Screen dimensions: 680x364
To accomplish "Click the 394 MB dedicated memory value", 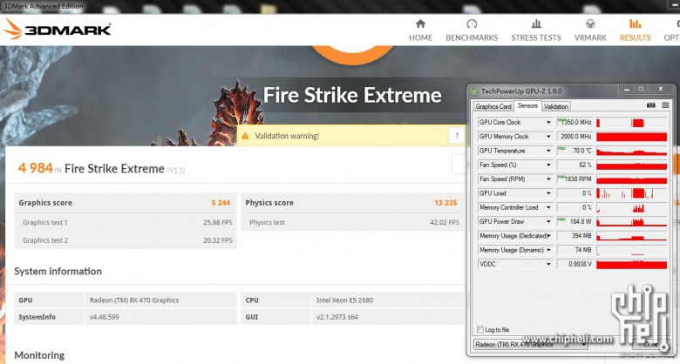I will click(x=575, y=236).
